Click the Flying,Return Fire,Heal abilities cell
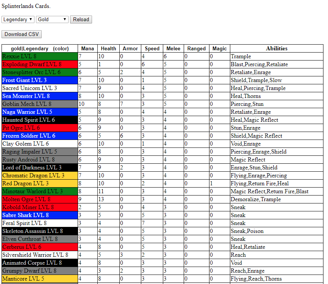This screenshot has width=328, height=284. (276, 183)
